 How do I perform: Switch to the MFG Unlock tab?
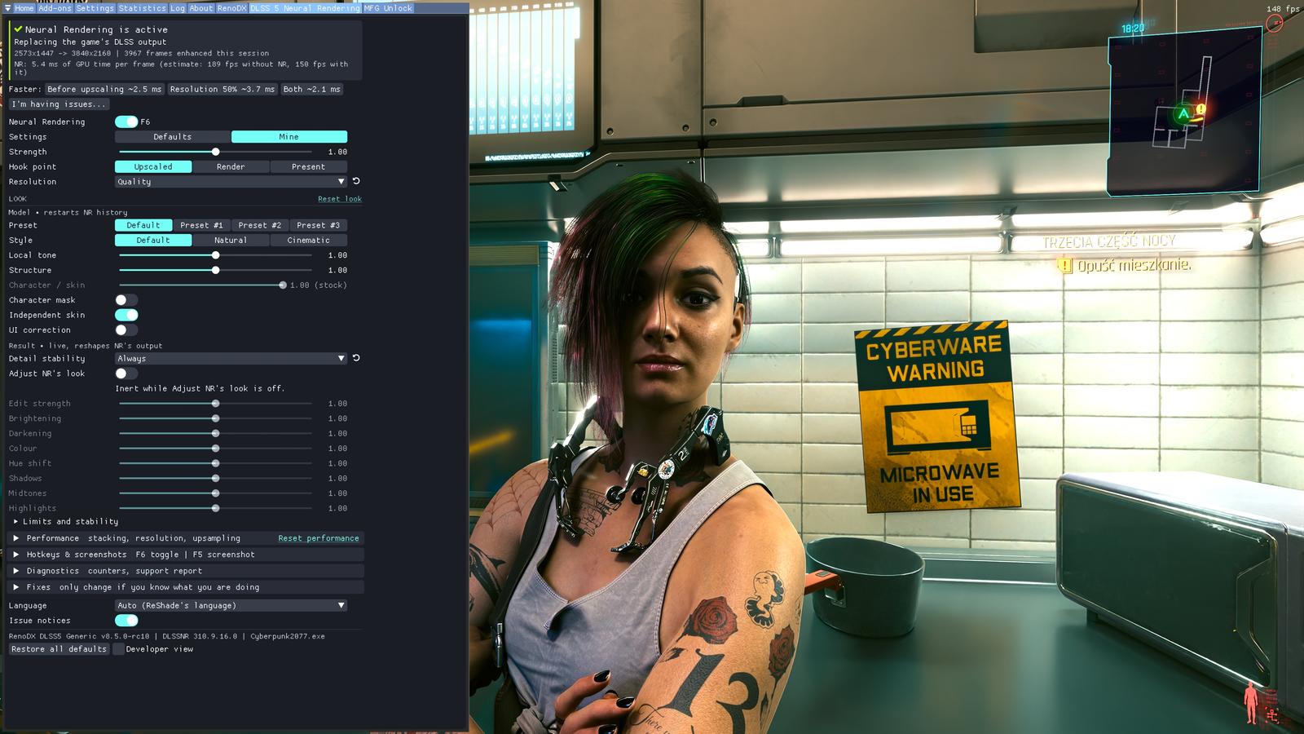388,8
